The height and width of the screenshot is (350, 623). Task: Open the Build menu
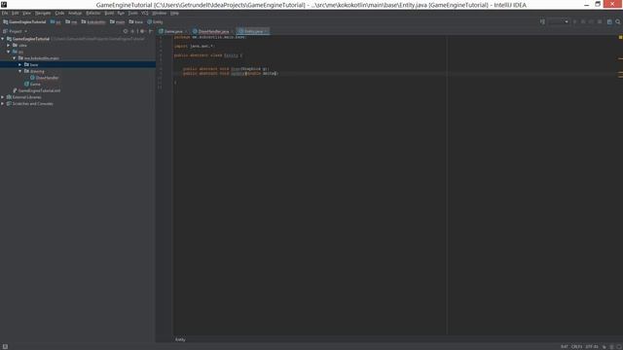tap(109, 13)
